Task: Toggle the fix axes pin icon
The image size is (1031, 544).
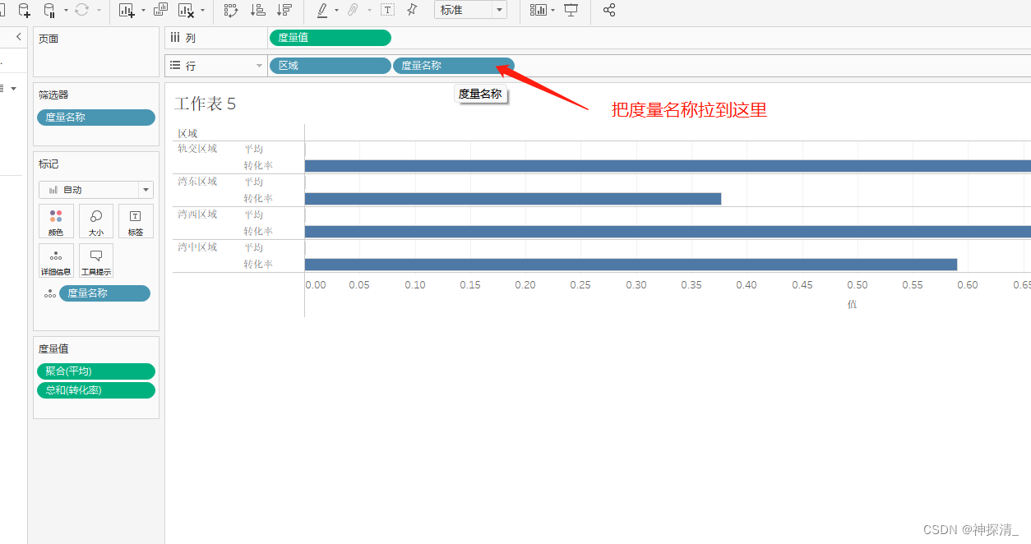Action: point(411,11)
